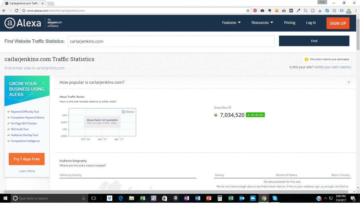Click the eyedropper color picker extension

click(x=298, y=10)
